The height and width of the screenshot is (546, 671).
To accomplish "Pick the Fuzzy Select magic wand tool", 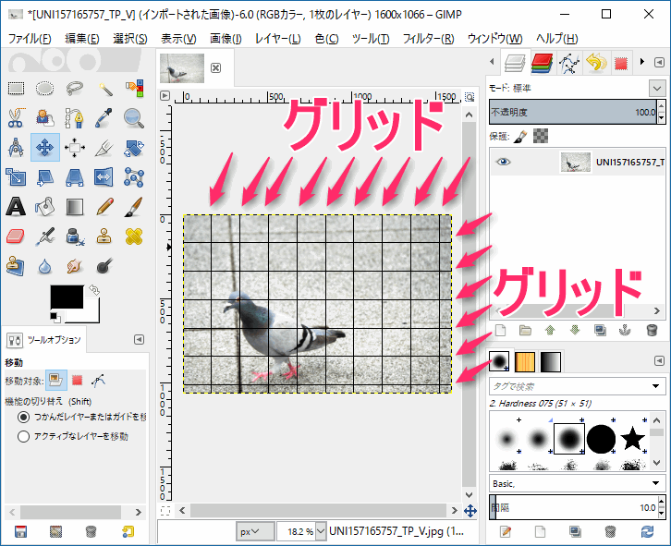I will pos(104,89).
